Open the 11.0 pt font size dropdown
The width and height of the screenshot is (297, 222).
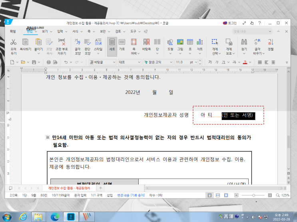[x=196, y=62]
